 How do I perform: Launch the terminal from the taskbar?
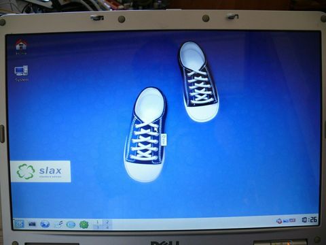[x=32, y=224]
